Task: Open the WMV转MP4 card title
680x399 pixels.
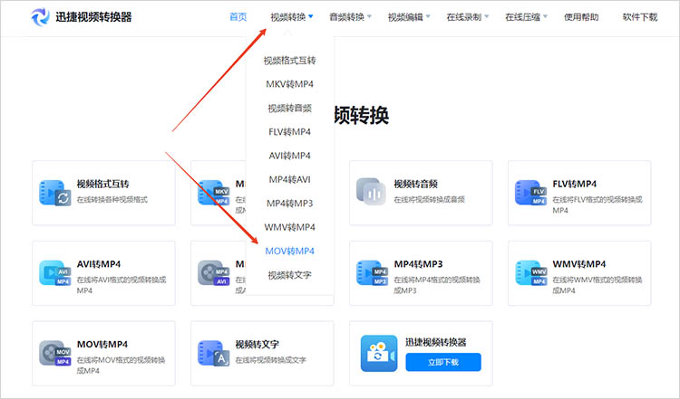Action: (579, 264)
